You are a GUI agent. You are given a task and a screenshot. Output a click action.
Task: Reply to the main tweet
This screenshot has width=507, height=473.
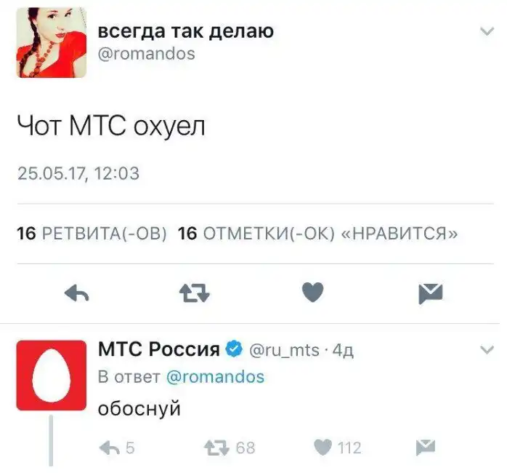click(77, 293)
